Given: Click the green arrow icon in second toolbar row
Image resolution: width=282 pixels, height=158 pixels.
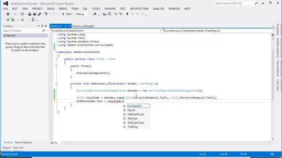Looking at the screenshot, I should pos(22,20).
